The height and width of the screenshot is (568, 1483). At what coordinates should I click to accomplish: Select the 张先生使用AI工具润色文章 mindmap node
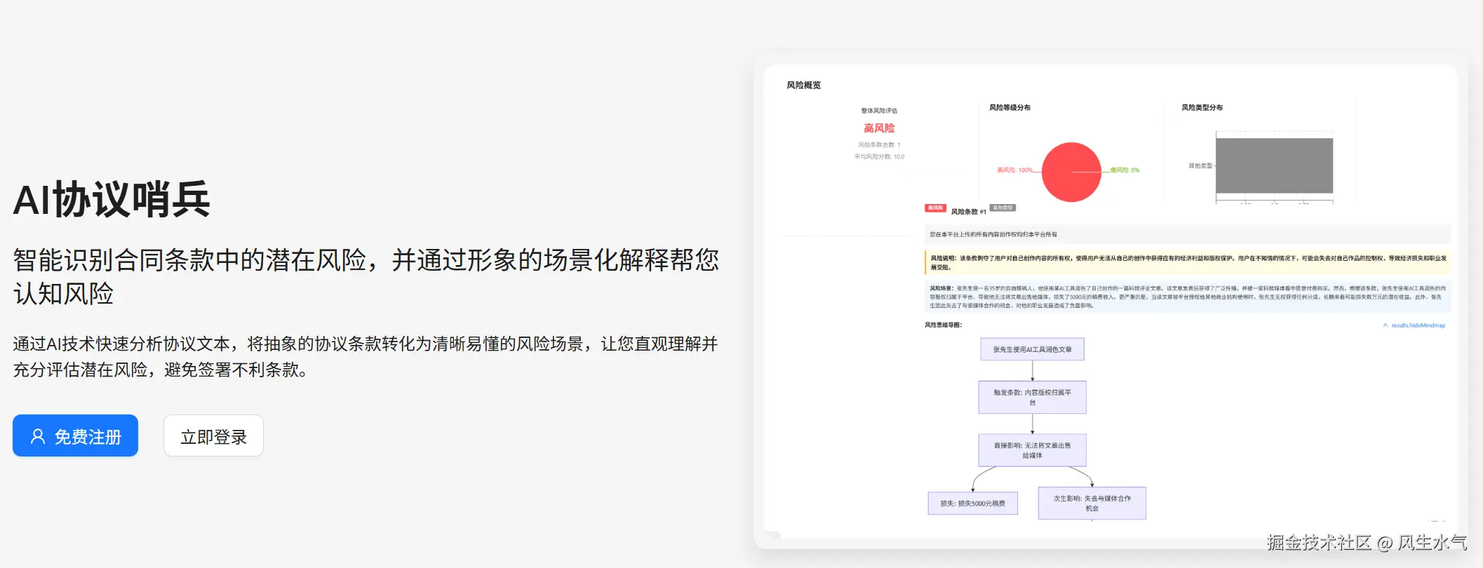(1032, 349)
